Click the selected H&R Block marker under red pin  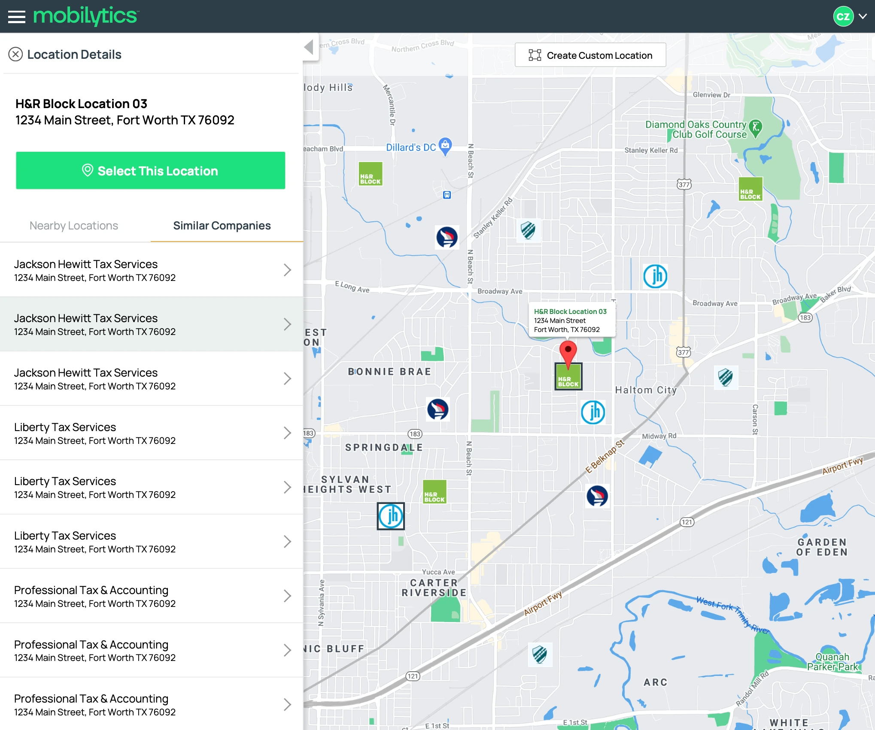[568, 377]
